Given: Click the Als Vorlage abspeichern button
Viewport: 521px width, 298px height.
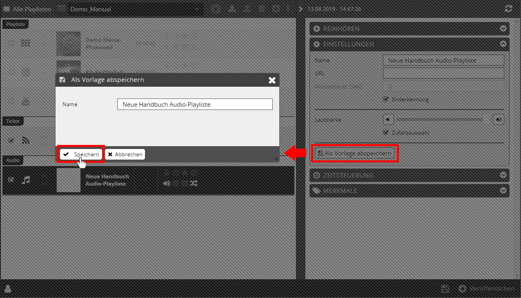Looking at the screenshot, I should (x=354, y=153).
